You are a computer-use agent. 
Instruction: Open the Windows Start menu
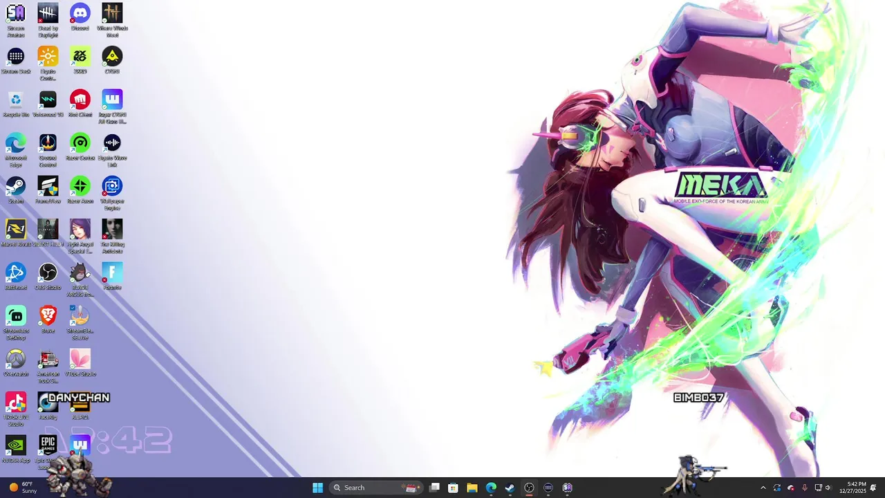point(317,488)
